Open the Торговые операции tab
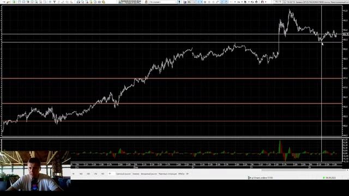Viewport: 349px width, 196px height. coord(167,174)
